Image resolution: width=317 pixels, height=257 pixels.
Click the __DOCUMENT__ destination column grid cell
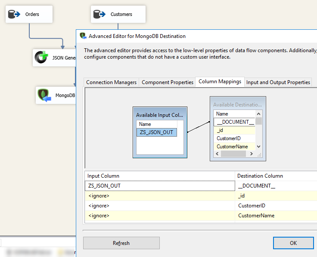coord(276,186)
